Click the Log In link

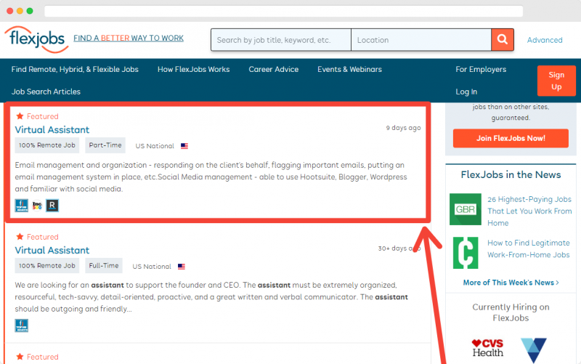tap(466, 92)
